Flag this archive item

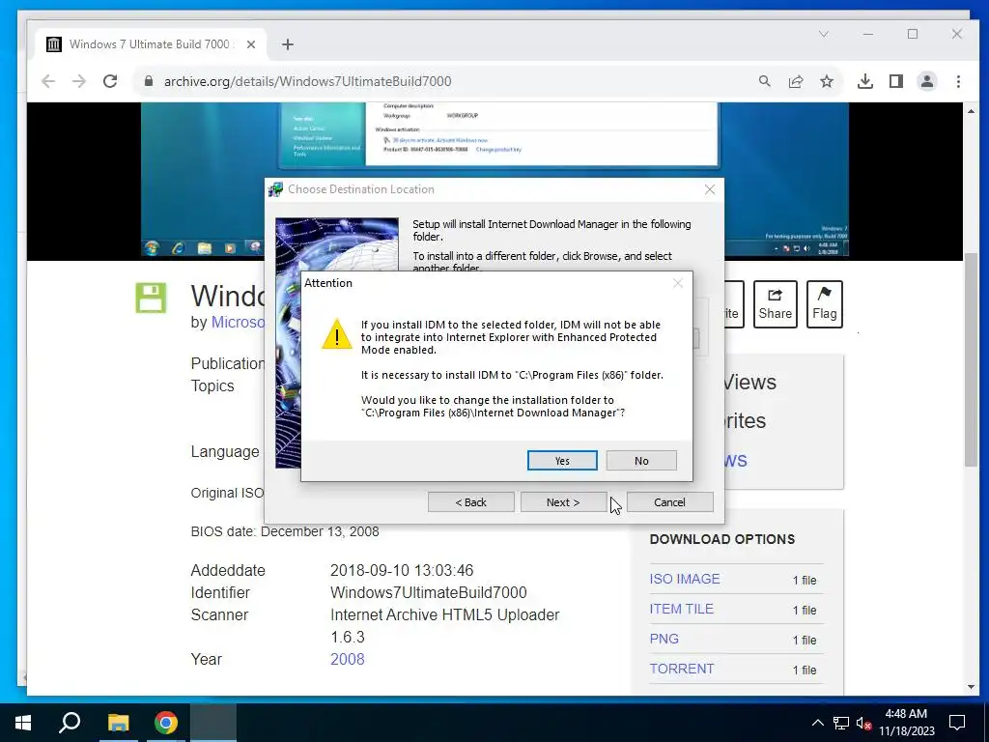coord(825,304)
